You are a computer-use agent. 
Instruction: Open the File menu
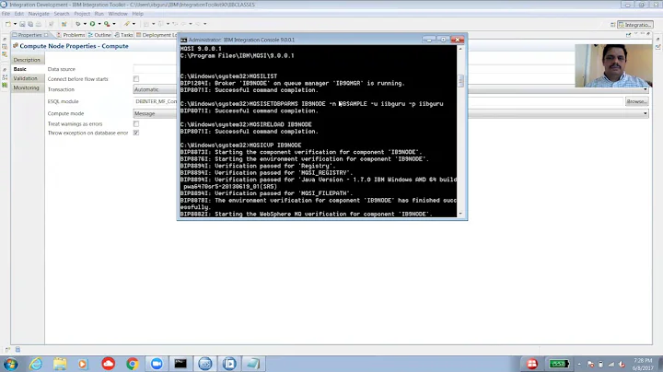click(6, 14)
